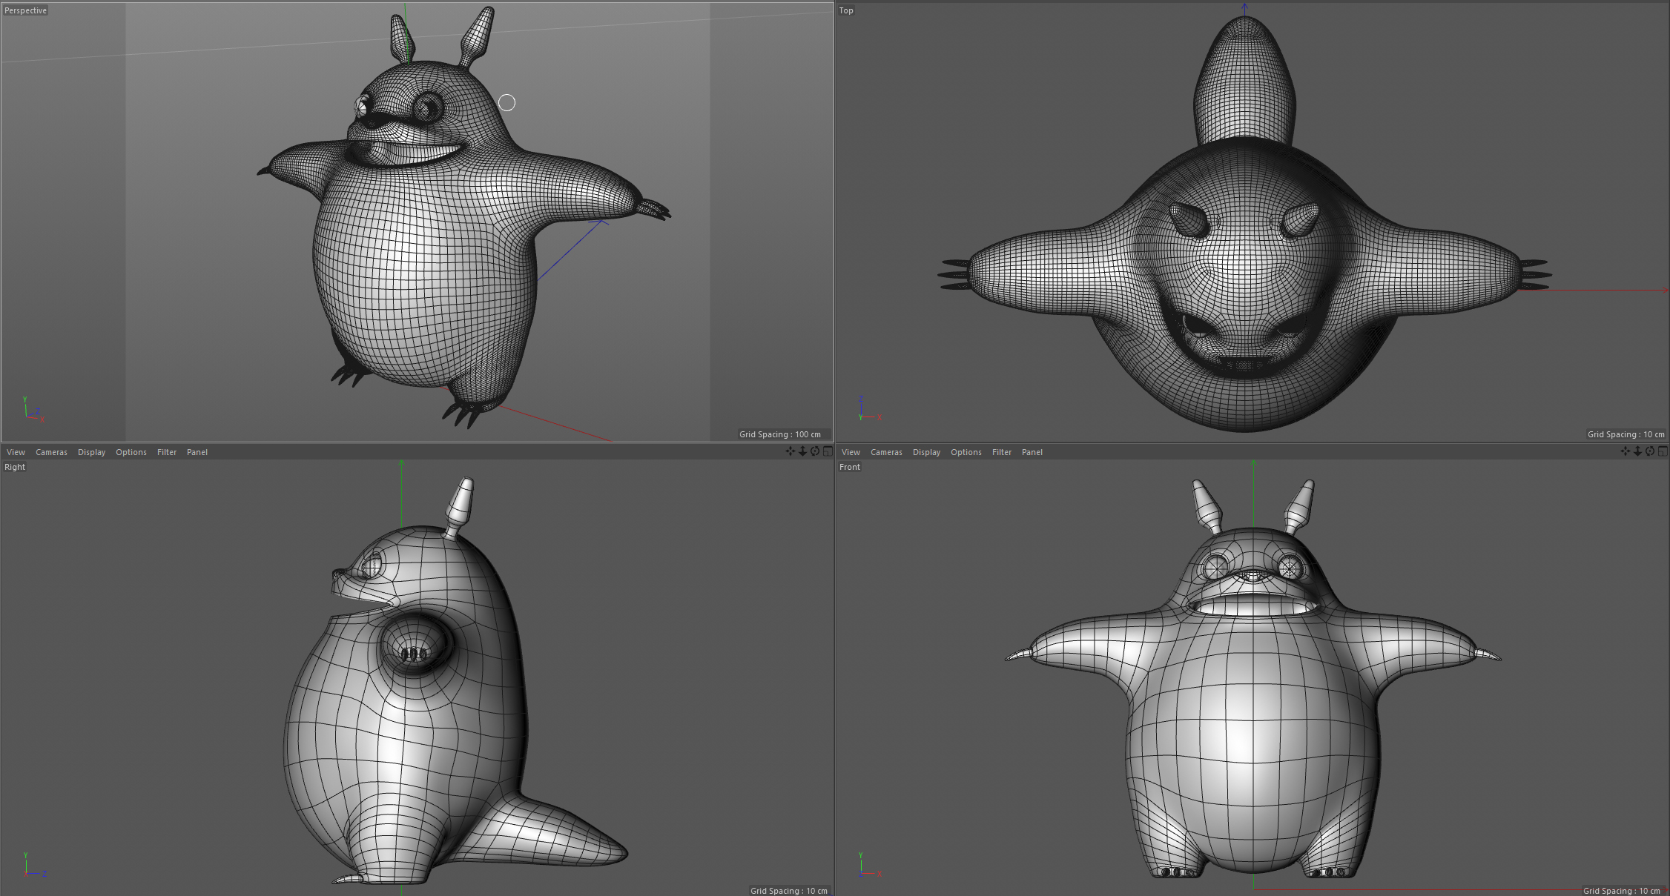This screenshot has height=896, width=1670.
Task: Open Panel menu of Front viewport
Action: 1032,452
